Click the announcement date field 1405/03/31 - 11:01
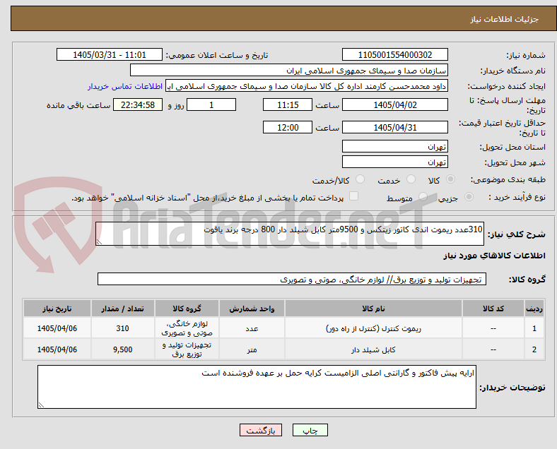This screenshot has height=449, width=557. click(x=110, y=54)
